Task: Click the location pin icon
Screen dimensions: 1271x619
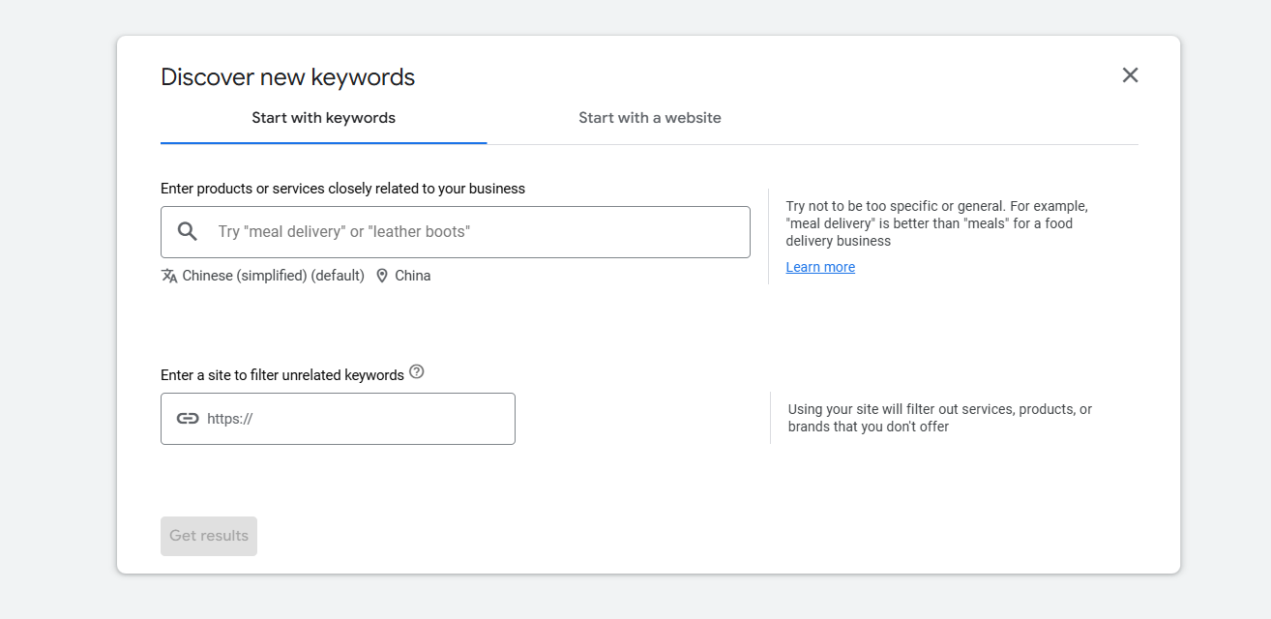Action: click(382, 276)
